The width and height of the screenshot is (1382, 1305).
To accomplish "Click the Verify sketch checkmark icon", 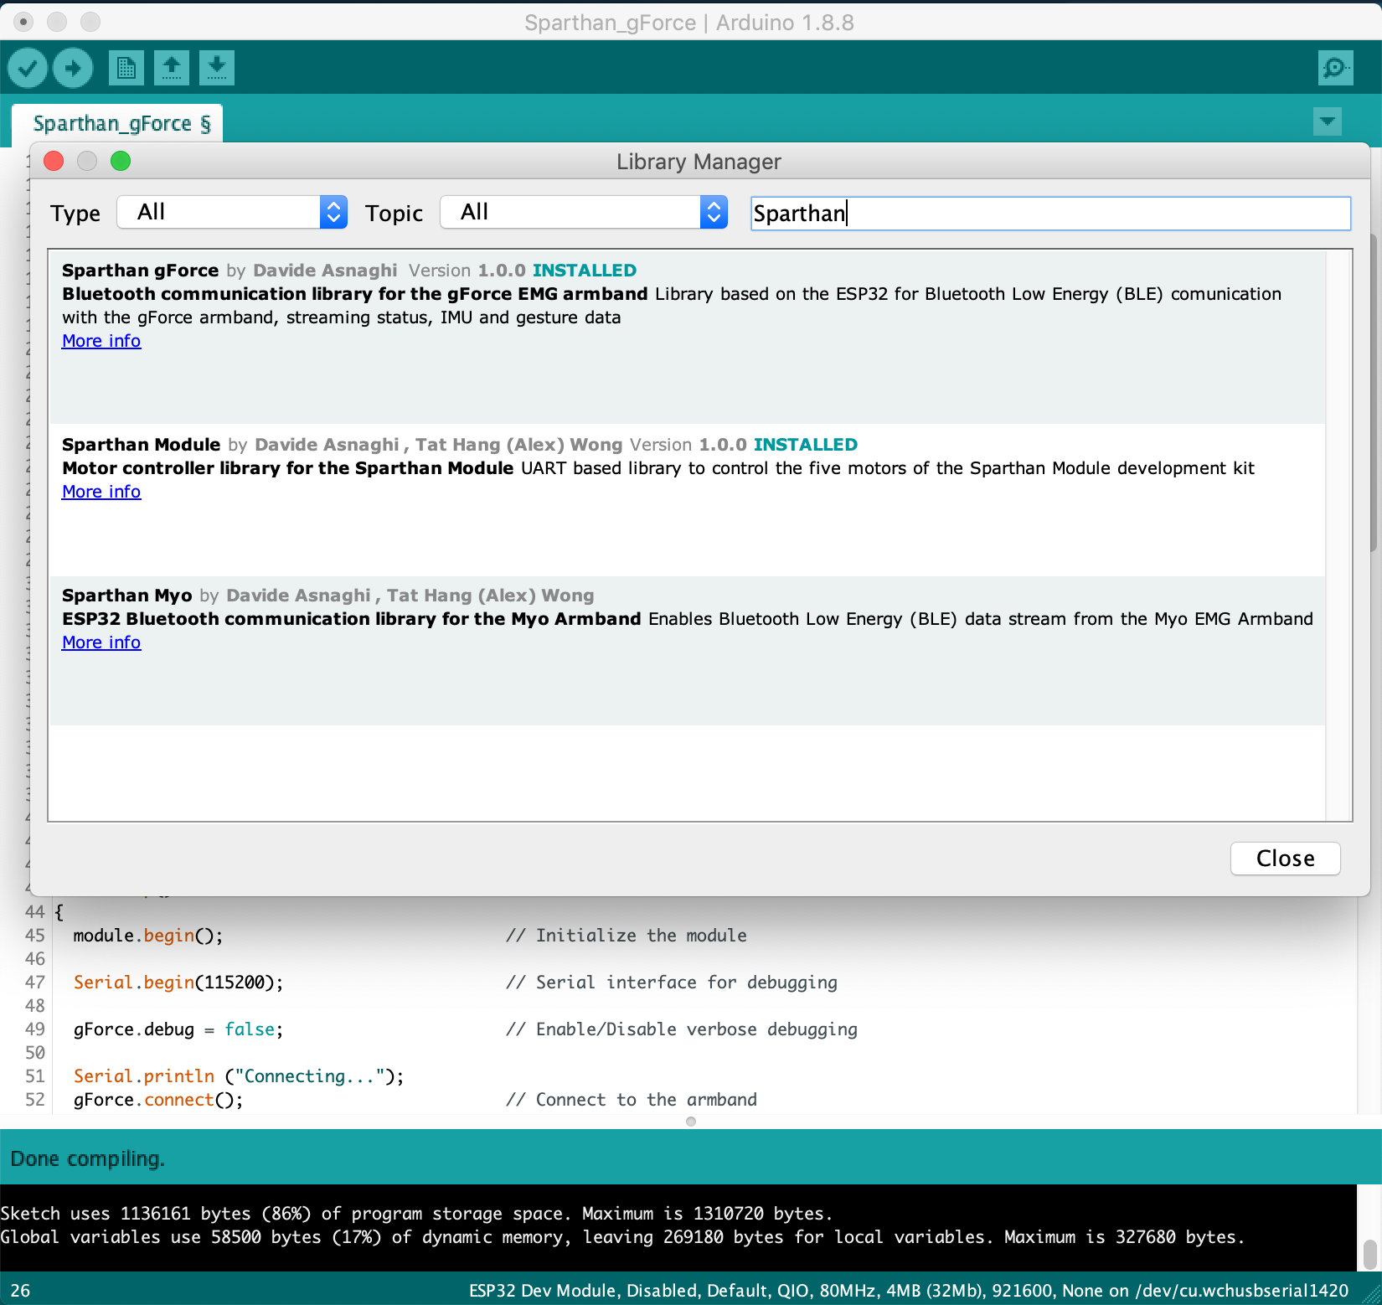I will coord(28,68).
